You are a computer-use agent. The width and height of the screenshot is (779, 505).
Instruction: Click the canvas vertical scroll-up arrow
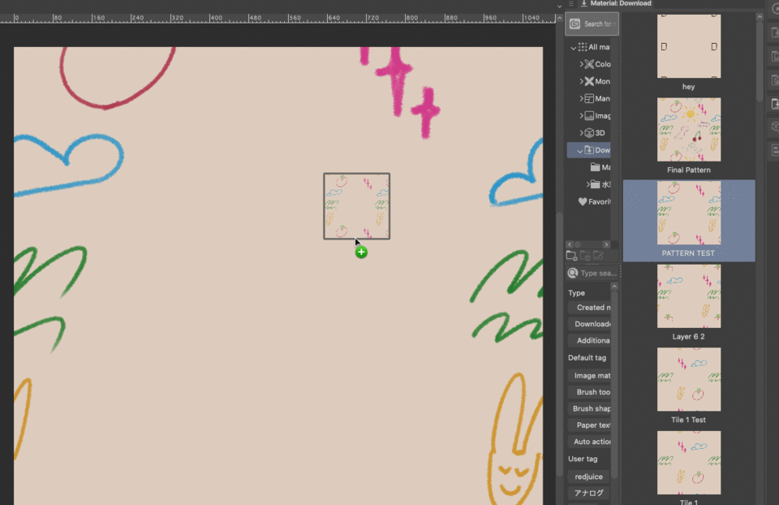[559, 18]
